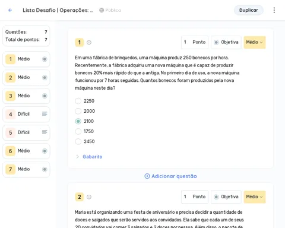Open Médio difficulty dropdown for question 2
Screen dimensions: 285x228
pyautogui.click(x=255, y=197)
